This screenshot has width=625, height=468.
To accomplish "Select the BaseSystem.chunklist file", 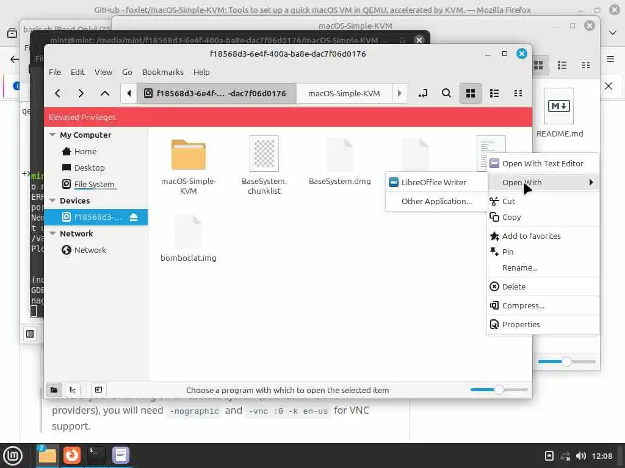I will 264,165.
